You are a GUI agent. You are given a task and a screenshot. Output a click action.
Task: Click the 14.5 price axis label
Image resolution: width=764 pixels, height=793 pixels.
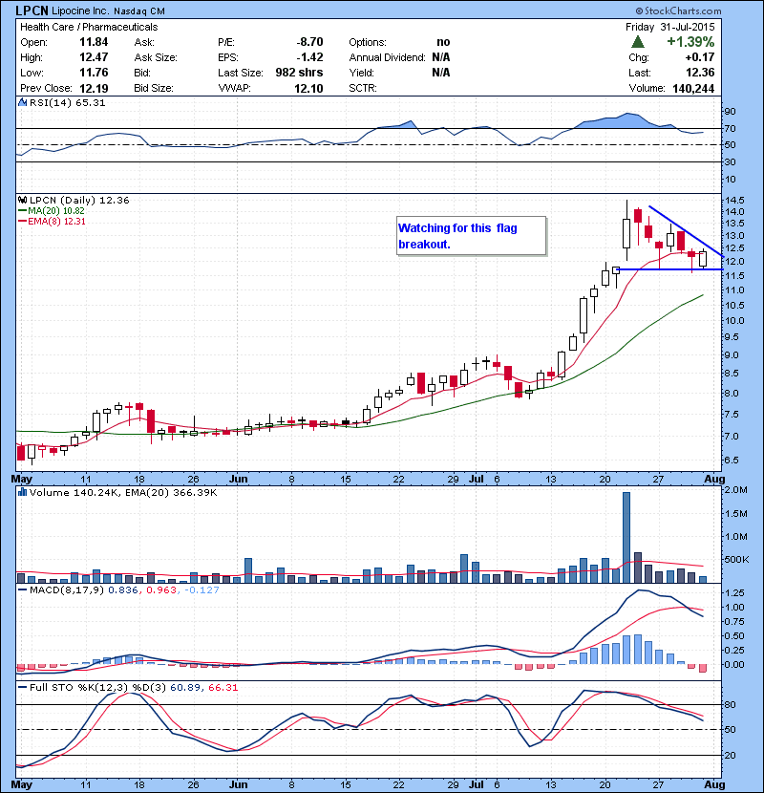pos(734,200)
